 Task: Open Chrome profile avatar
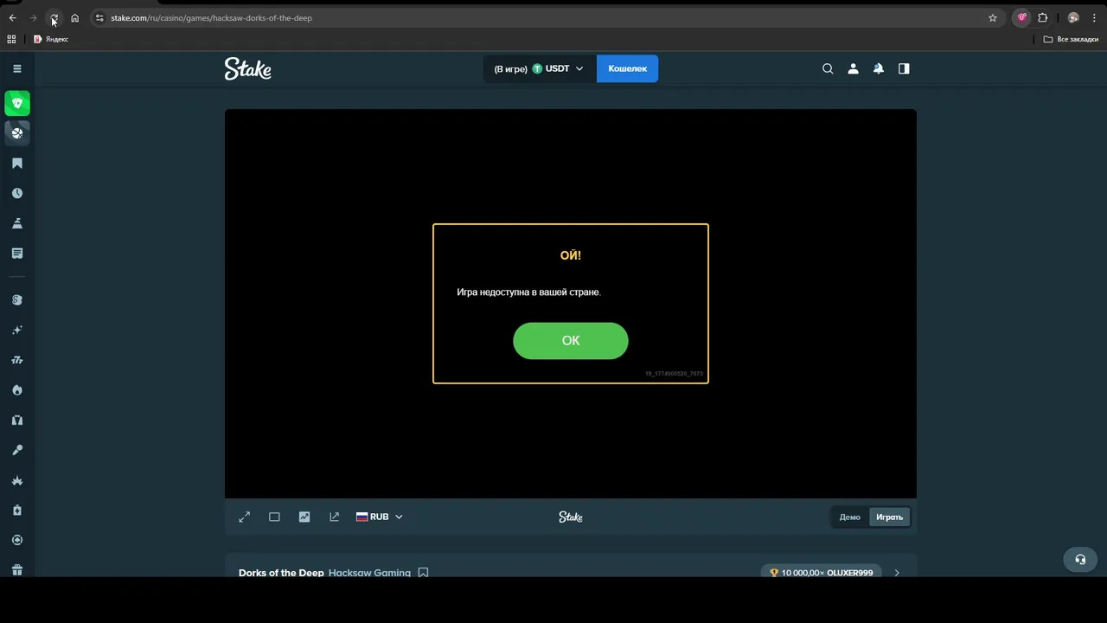[1073, 17]
